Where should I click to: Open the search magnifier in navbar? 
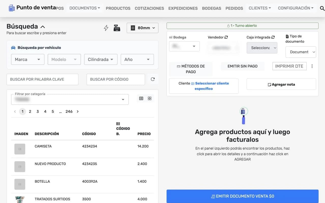322,8
